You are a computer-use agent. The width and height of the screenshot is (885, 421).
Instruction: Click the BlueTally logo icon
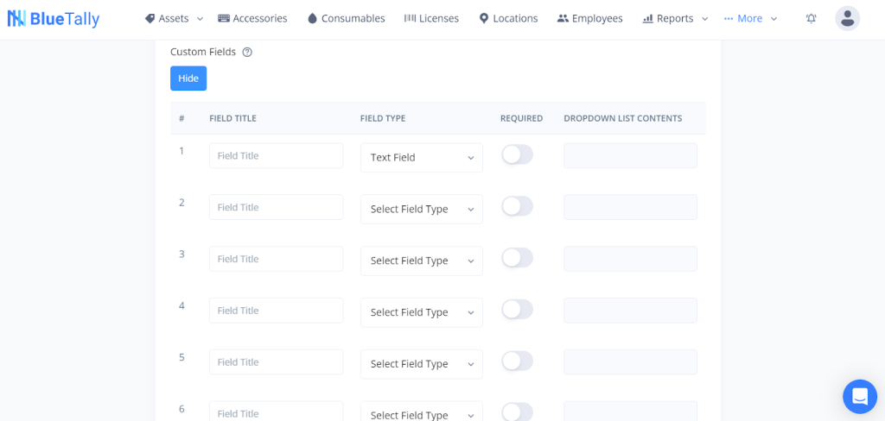click(x=17, y=18)
